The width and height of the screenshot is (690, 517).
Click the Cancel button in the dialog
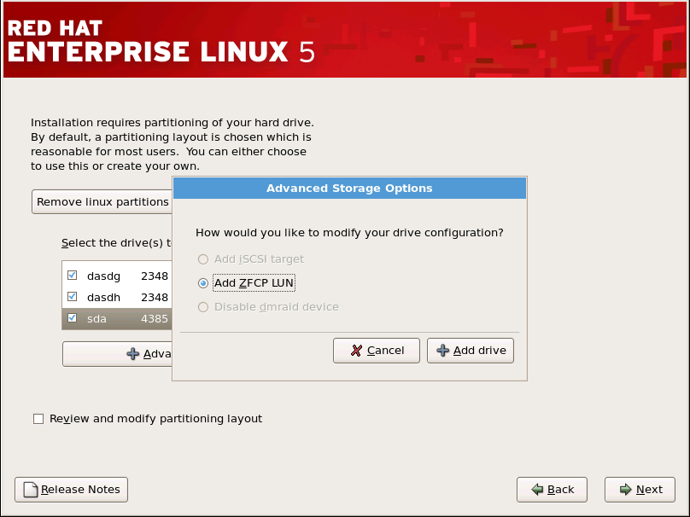tap(377, 351)
